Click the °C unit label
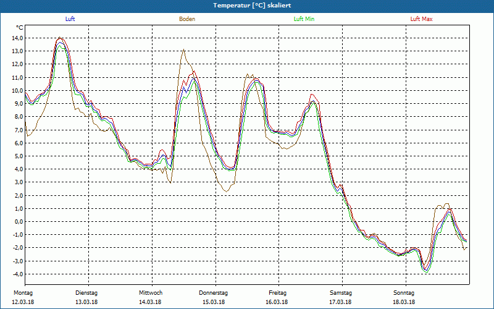The height and width of the screenshot is (309, 494). pyautogui.click(x=20, y=28)
